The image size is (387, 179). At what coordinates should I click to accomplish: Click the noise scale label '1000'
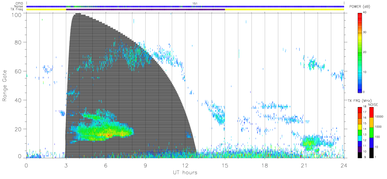point(378,127)
